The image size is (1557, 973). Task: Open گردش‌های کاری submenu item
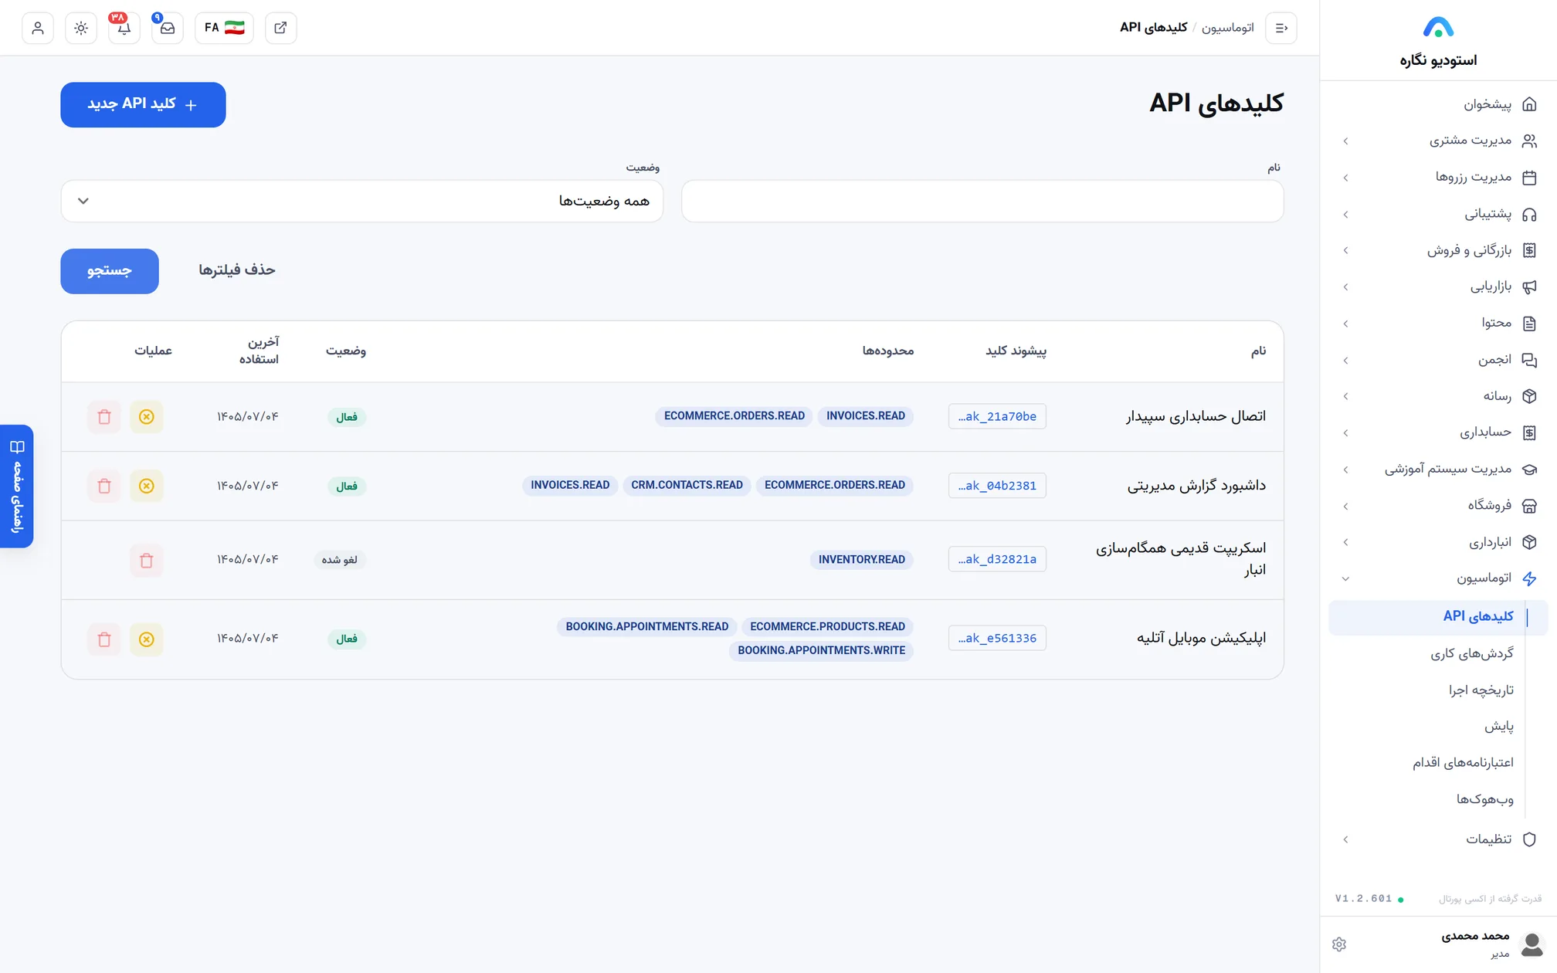click(1472, 653)
